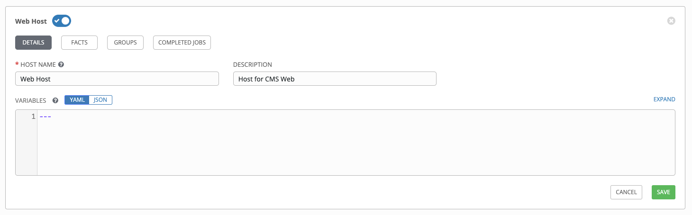
Task: Focus the Host Name input field
Action: tap(117, 79)
